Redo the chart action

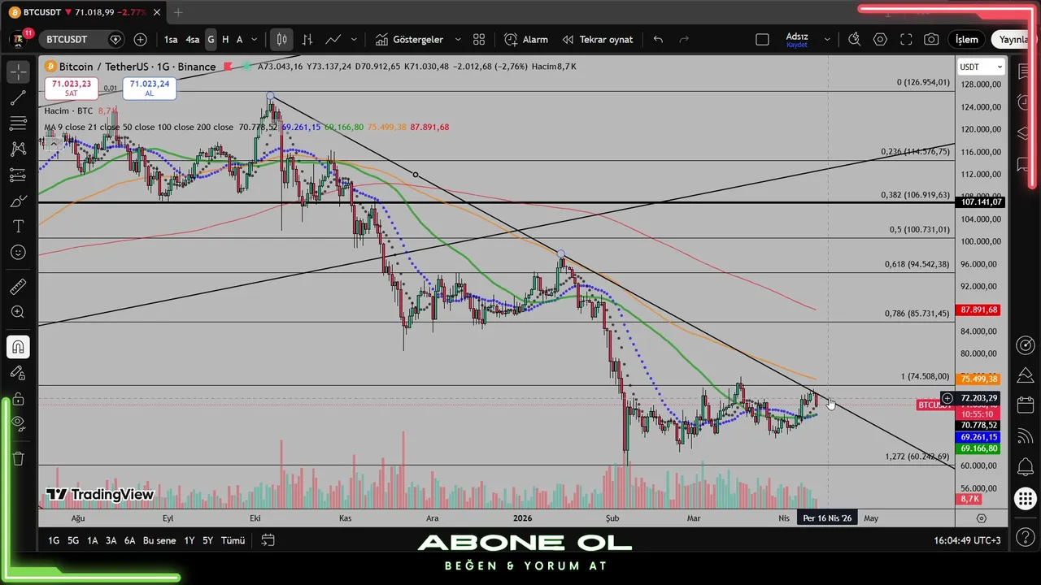[684, 39]
